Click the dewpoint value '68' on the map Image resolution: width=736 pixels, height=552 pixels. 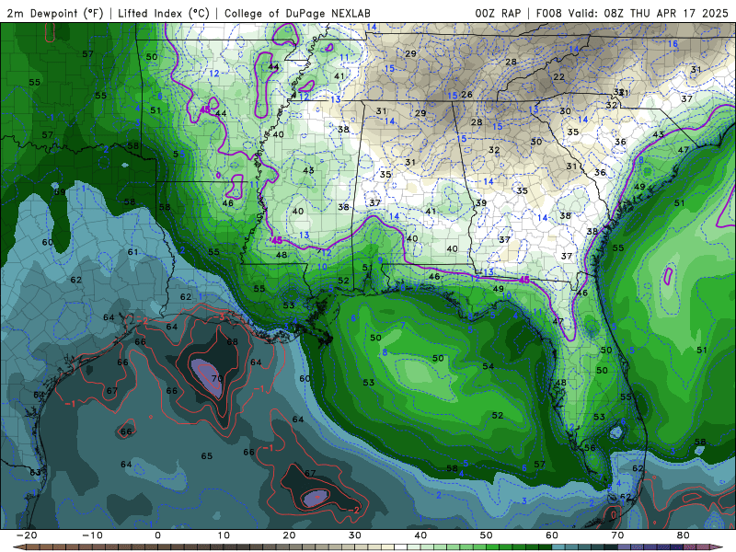tap(232, 341)
